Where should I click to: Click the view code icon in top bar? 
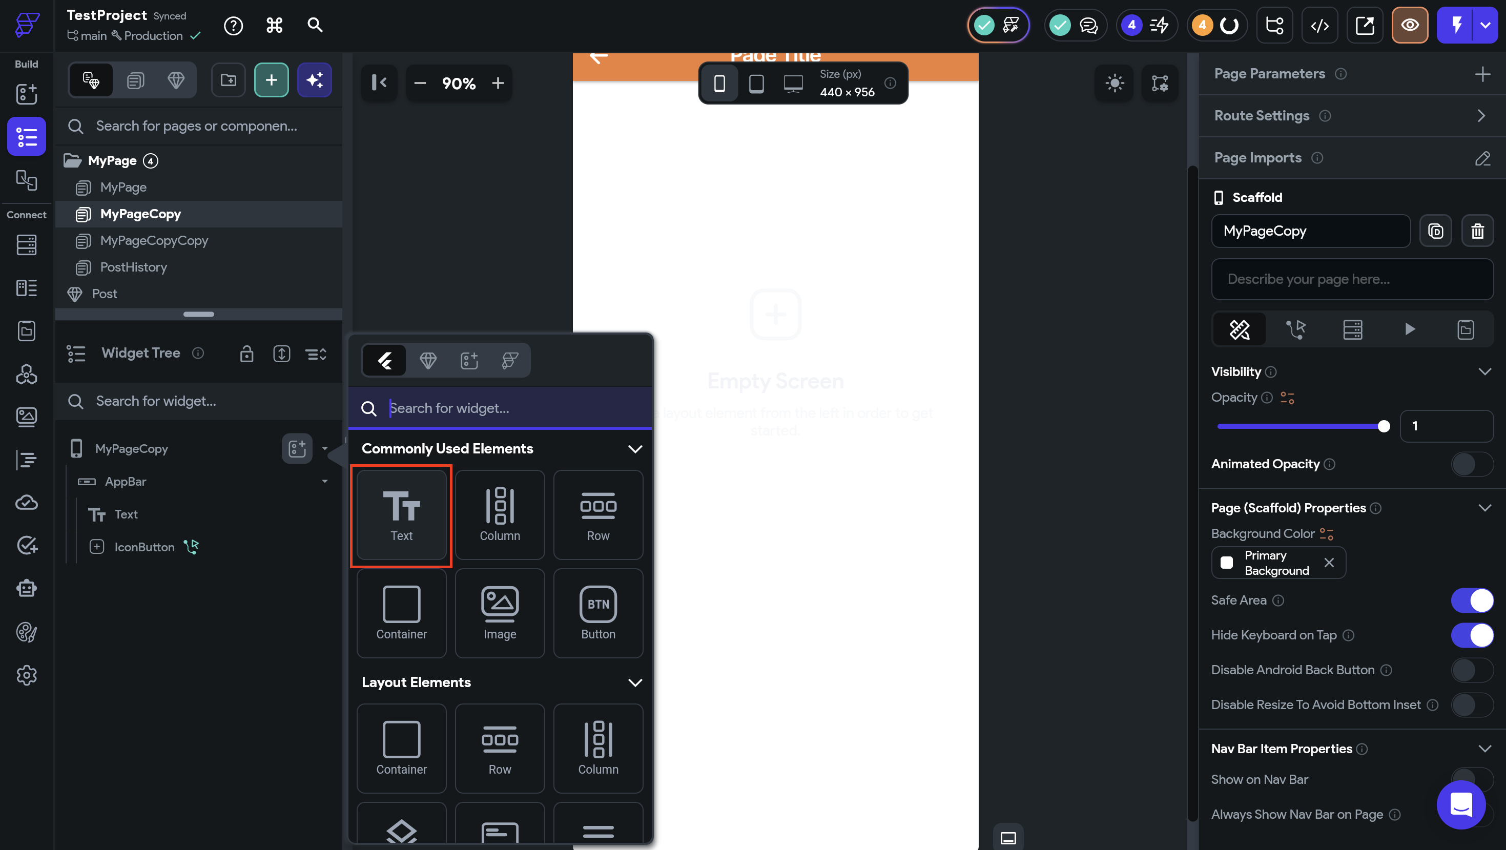coord(1319,25)
